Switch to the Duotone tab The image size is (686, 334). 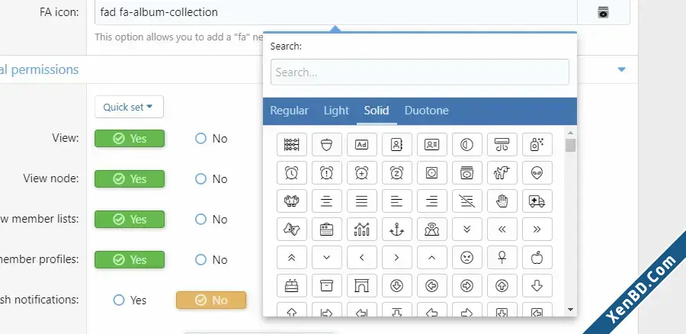[427, 111]
